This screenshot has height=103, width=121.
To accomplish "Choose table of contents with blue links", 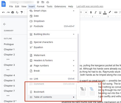I will (92, 91).
